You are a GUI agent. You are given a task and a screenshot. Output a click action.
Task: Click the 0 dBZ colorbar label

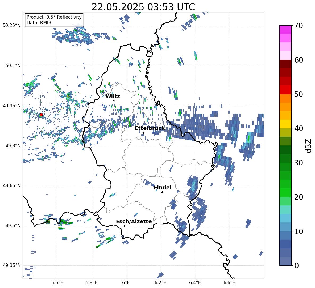pyautogui.click(x=296, y=265)
